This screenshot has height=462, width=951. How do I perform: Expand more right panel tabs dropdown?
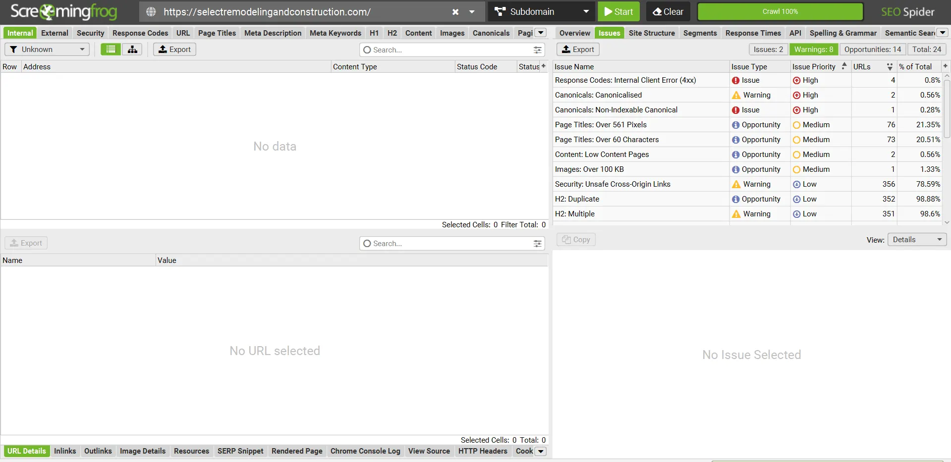[x=943, y=33]
